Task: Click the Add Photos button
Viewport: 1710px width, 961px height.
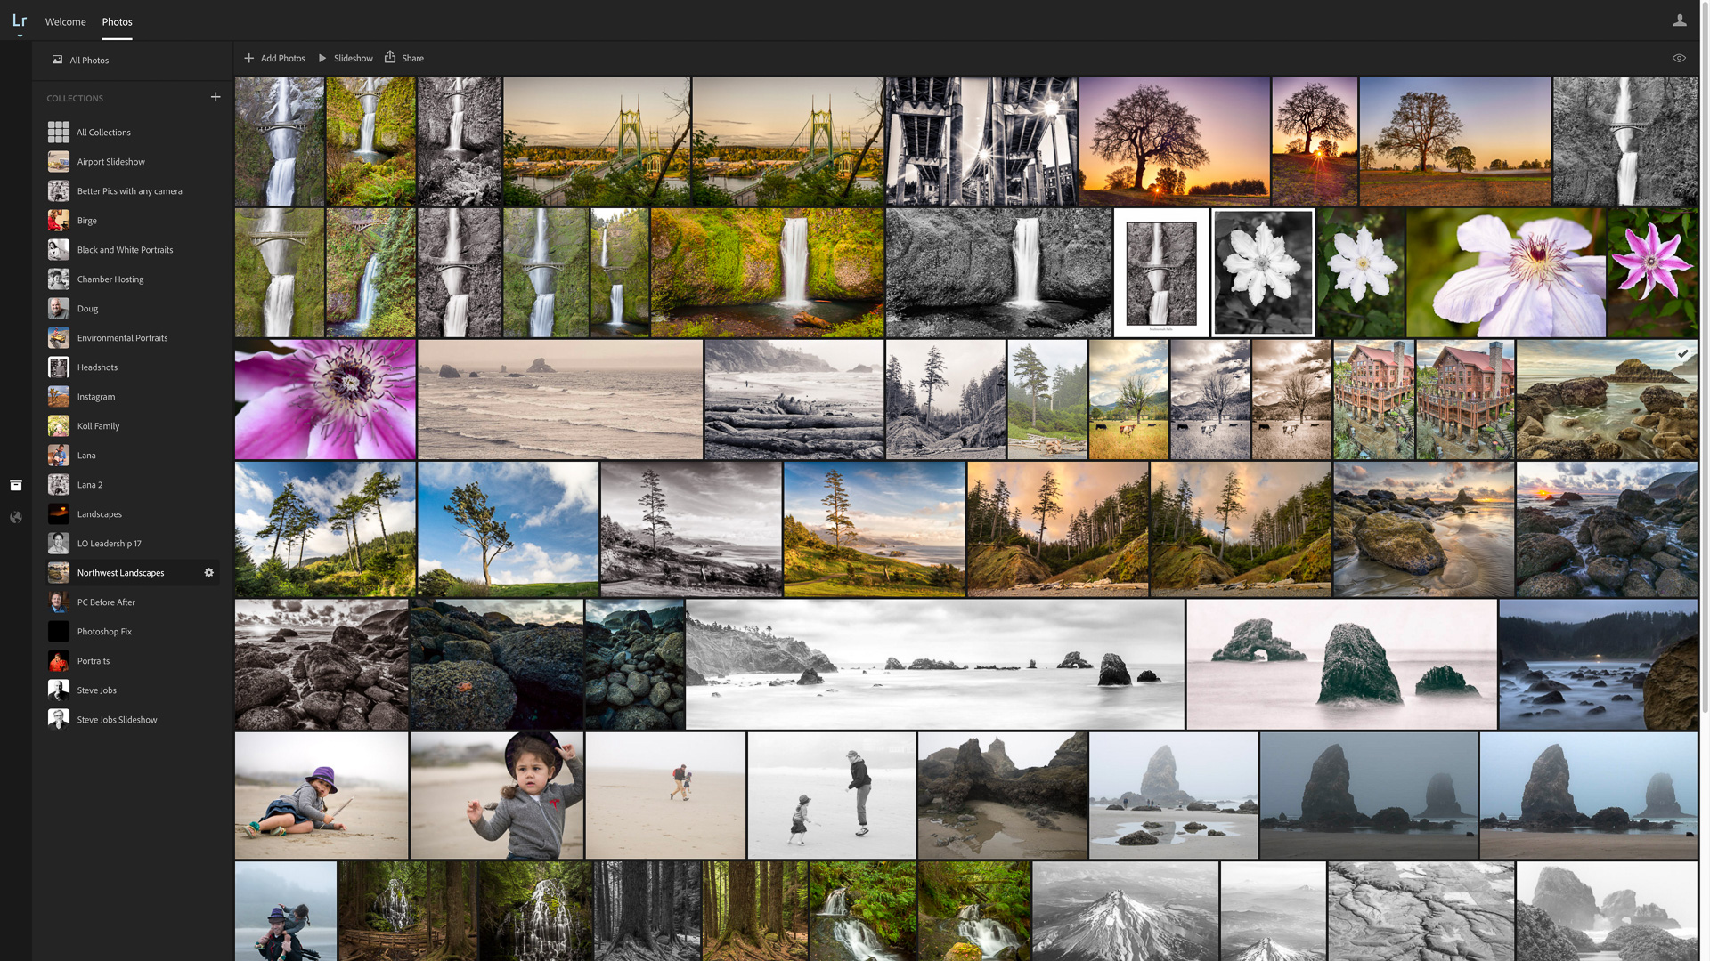Action: (x=274, y=57)
